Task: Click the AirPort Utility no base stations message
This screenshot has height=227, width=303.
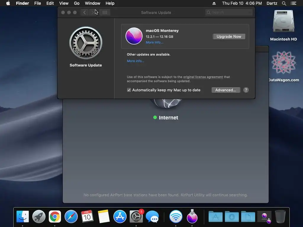Action: (x=165, y=195)
